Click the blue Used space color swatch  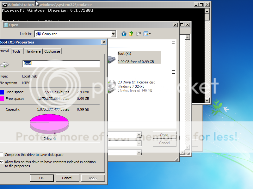pos(2,92)
